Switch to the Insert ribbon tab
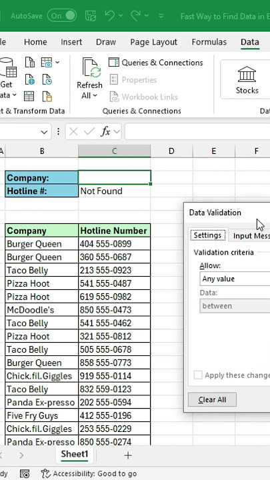Image resolution: width=270 pixels, height=480 pixels. (71, 42)
